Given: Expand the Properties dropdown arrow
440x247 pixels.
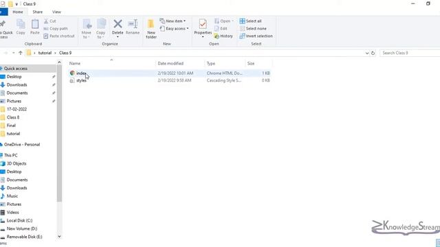Looking at the screenshot, I should pos(203,36).
